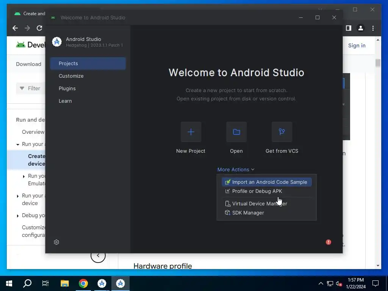Image resolution: width=388 pixels, height=291 pixels.
Task: Click the New Project label
Action: (x=191, y=151)
